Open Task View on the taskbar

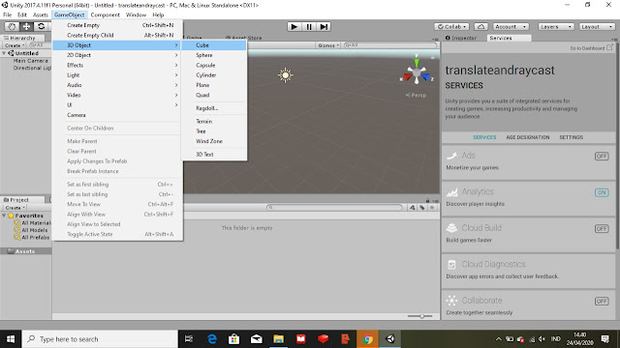[189, 339]
